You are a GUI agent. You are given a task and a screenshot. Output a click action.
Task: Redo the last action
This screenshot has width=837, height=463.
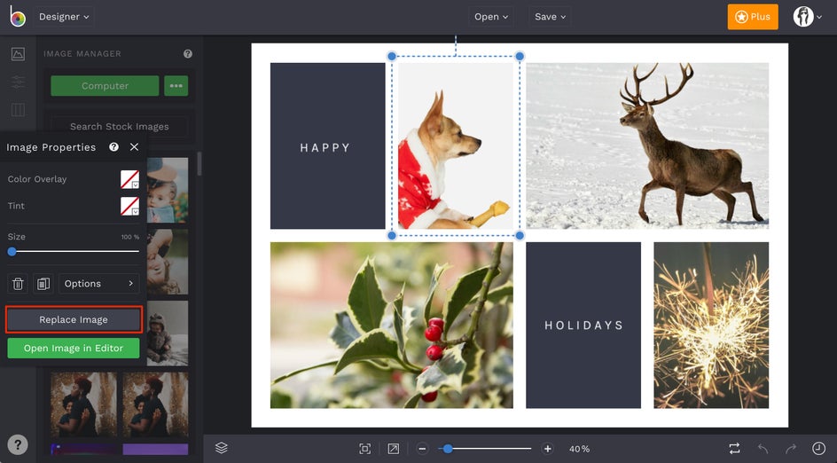(791, 449)
